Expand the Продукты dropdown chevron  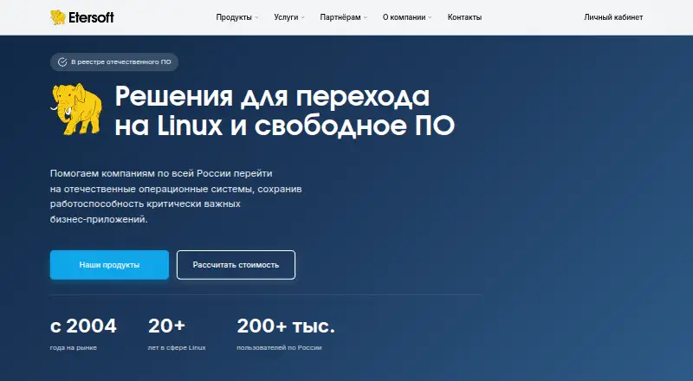(256, 17)
